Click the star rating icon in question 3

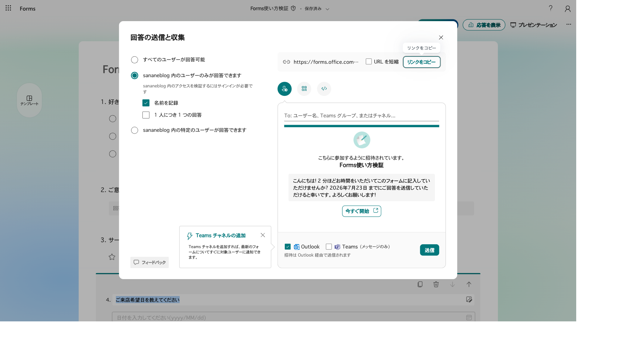(112, 257)
